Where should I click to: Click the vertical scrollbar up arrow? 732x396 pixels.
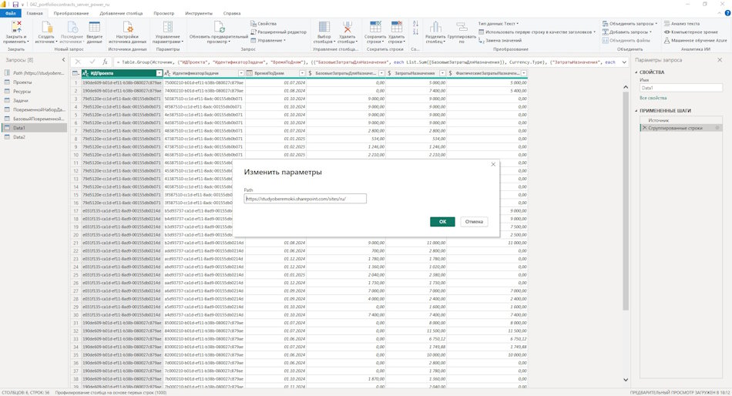626,87
